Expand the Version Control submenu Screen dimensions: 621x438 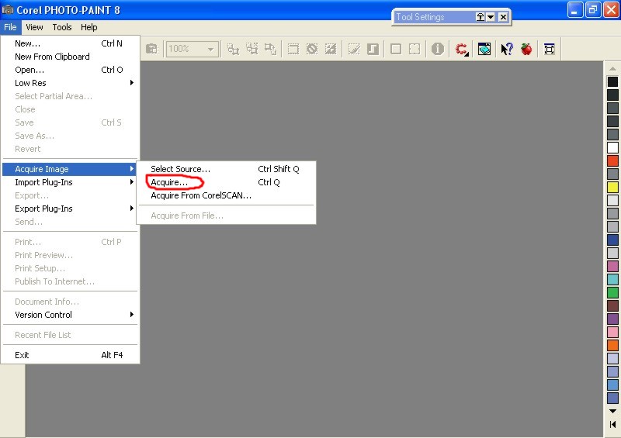point(70,315)
